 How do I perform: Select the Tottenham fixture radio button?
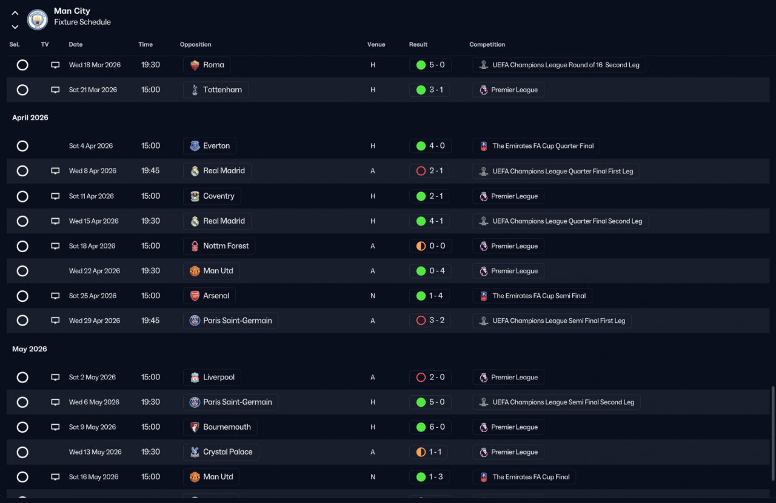(22, 90)
